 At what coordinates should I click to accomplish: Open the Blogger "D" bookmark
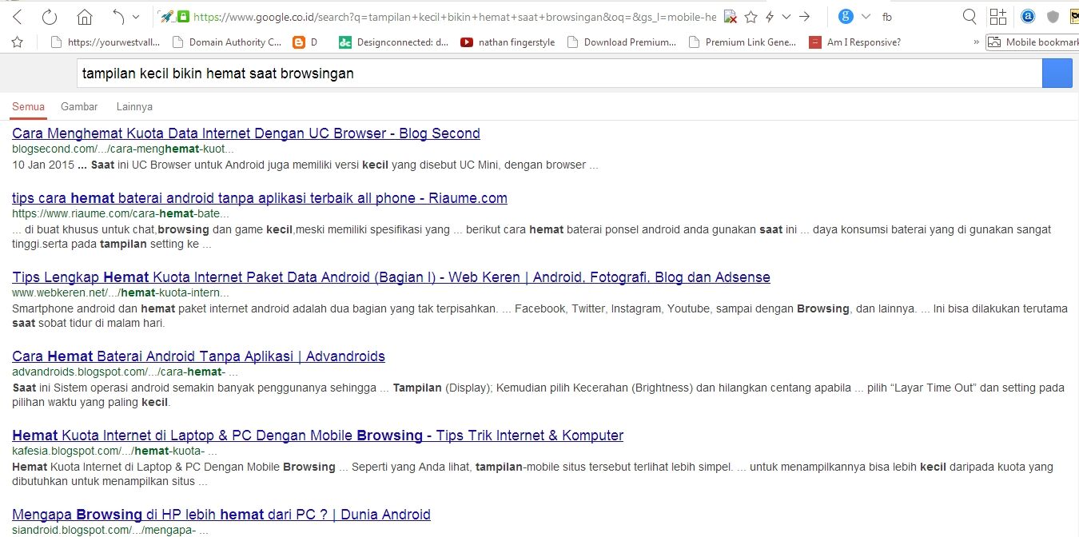305,42
